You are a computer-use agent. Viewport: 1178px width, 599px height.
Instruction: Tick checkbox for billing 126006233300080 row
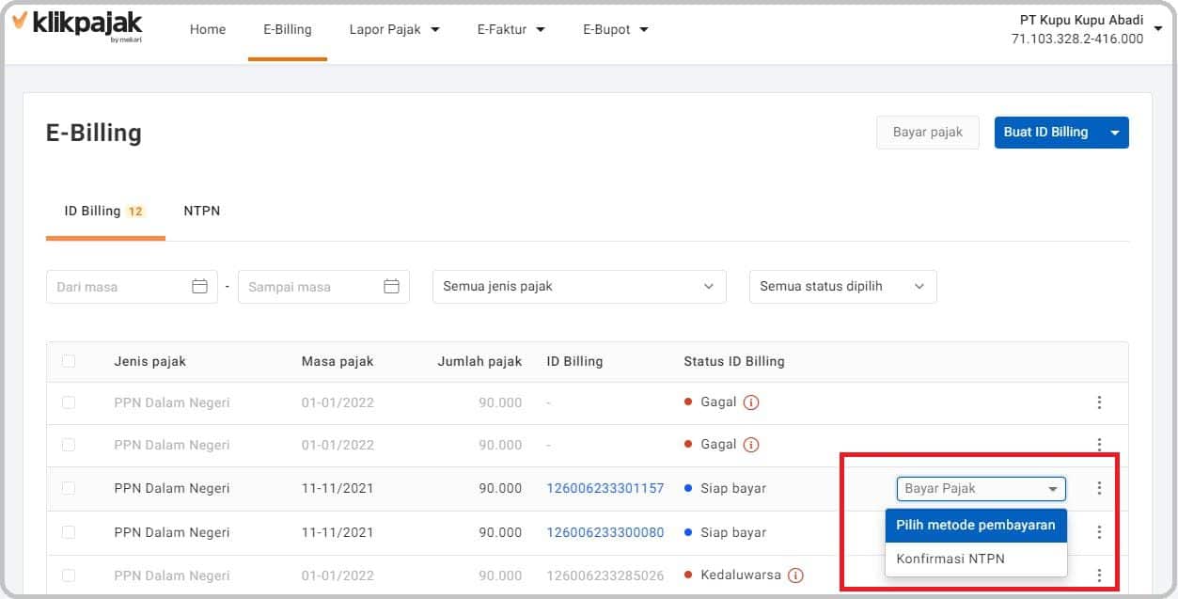point(69,532)
